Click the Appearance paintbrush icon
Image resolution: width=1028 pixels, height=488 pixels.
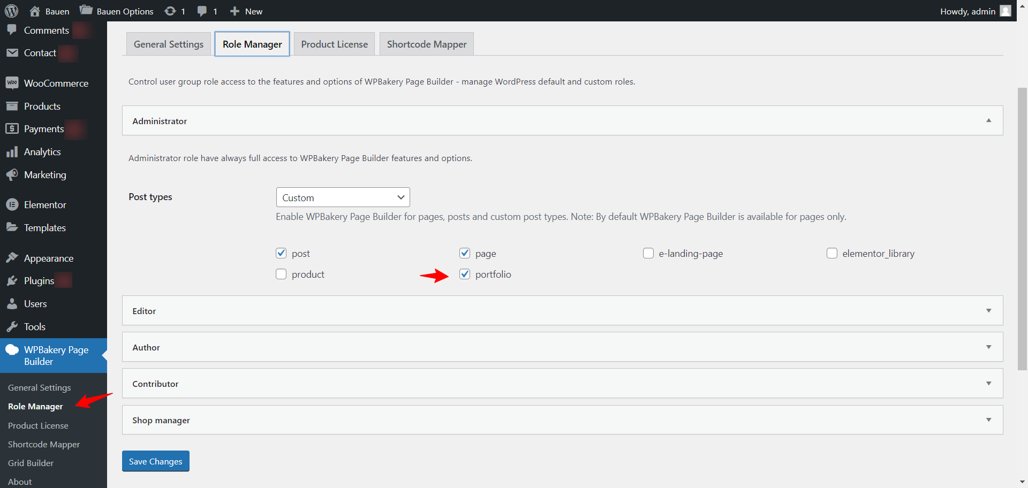coord(12,258)
